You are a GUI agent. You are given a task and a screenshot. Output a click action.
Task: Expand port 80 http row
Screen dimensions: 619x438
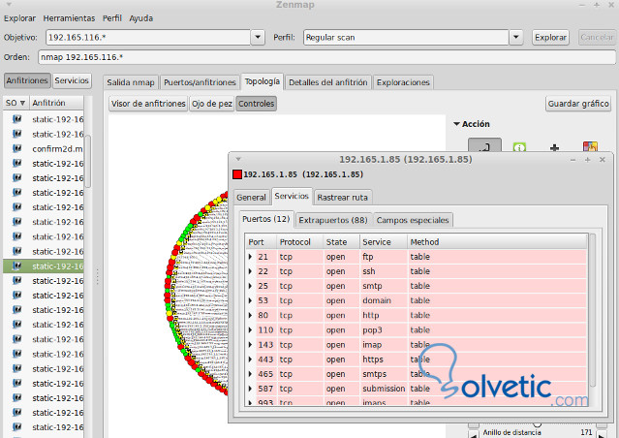250,315
